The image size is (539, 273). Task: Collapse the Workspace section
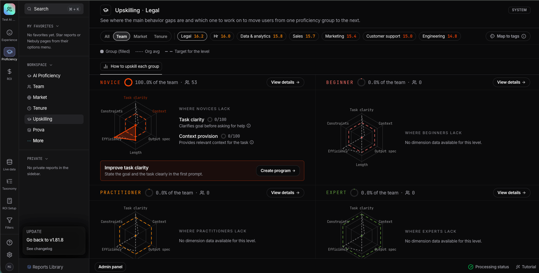[x=40, y=65]
